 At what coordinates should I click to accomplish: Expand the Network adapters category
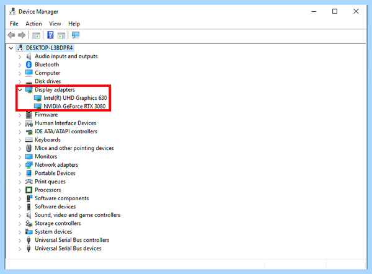[20, 165]
